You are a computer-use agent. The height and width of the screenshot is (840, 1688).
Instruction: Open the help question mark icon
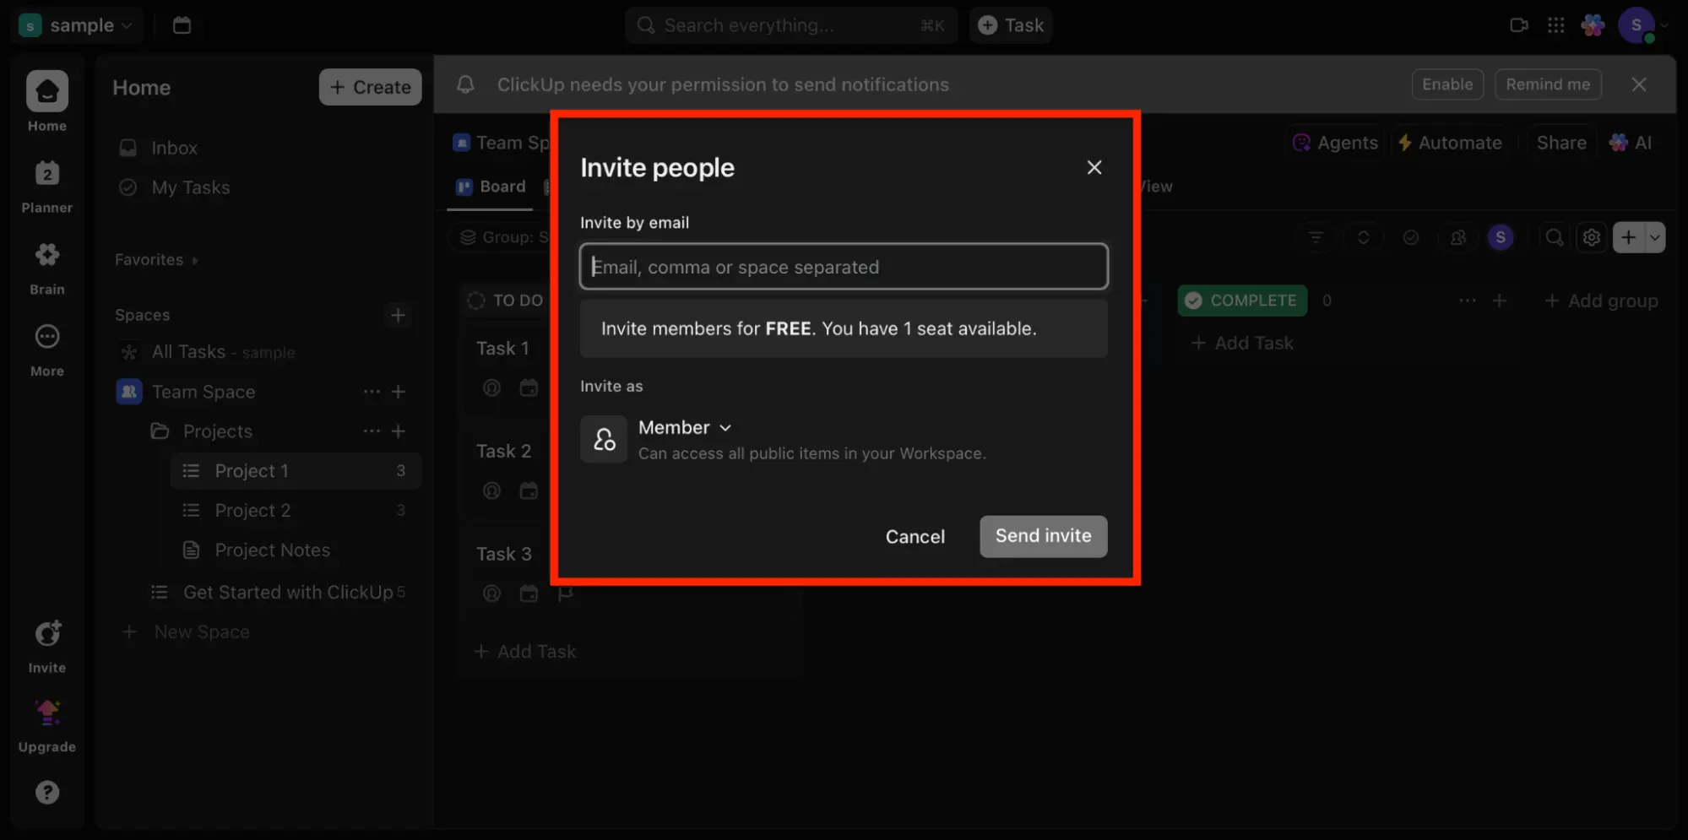47,792
